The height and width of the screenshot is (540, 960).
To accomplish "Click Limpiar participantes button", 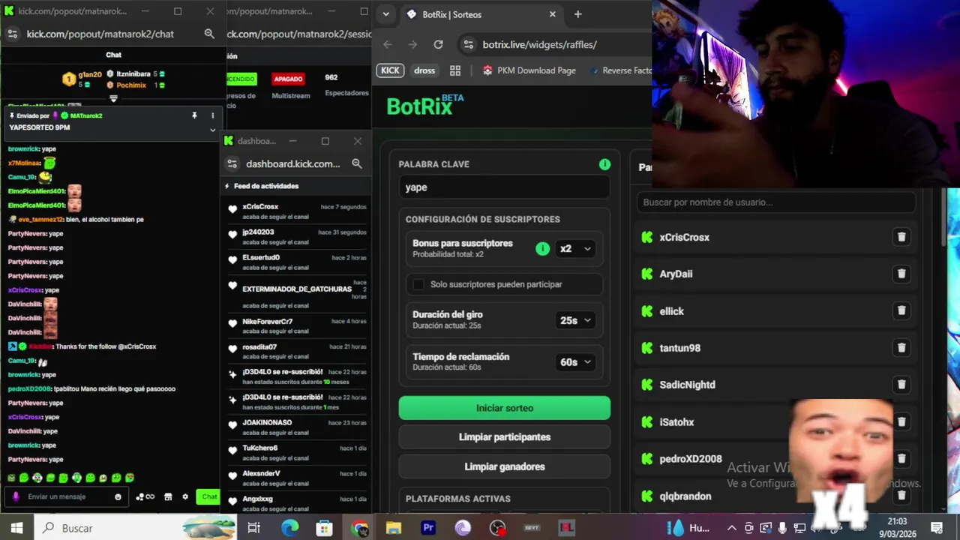I will (505, 437).
